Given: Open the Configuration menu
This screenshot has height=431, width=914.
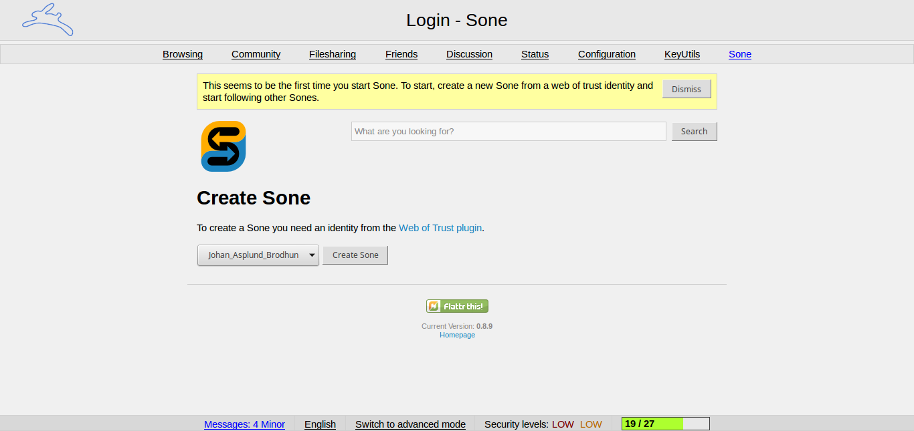Looking at the screenshot, I should tap(607, 54).
